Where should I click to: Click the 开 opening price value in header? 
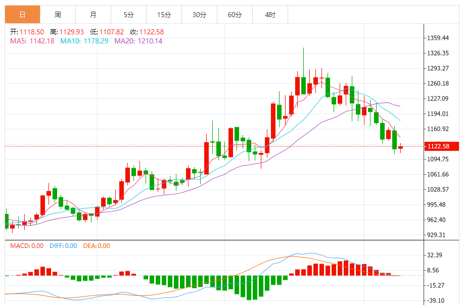pos(29,32)
